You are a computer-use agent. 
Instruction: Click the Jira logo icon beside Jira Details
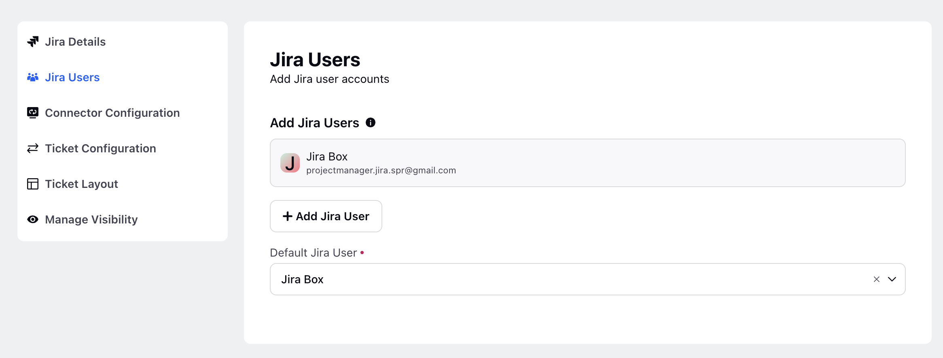(33, 42)
